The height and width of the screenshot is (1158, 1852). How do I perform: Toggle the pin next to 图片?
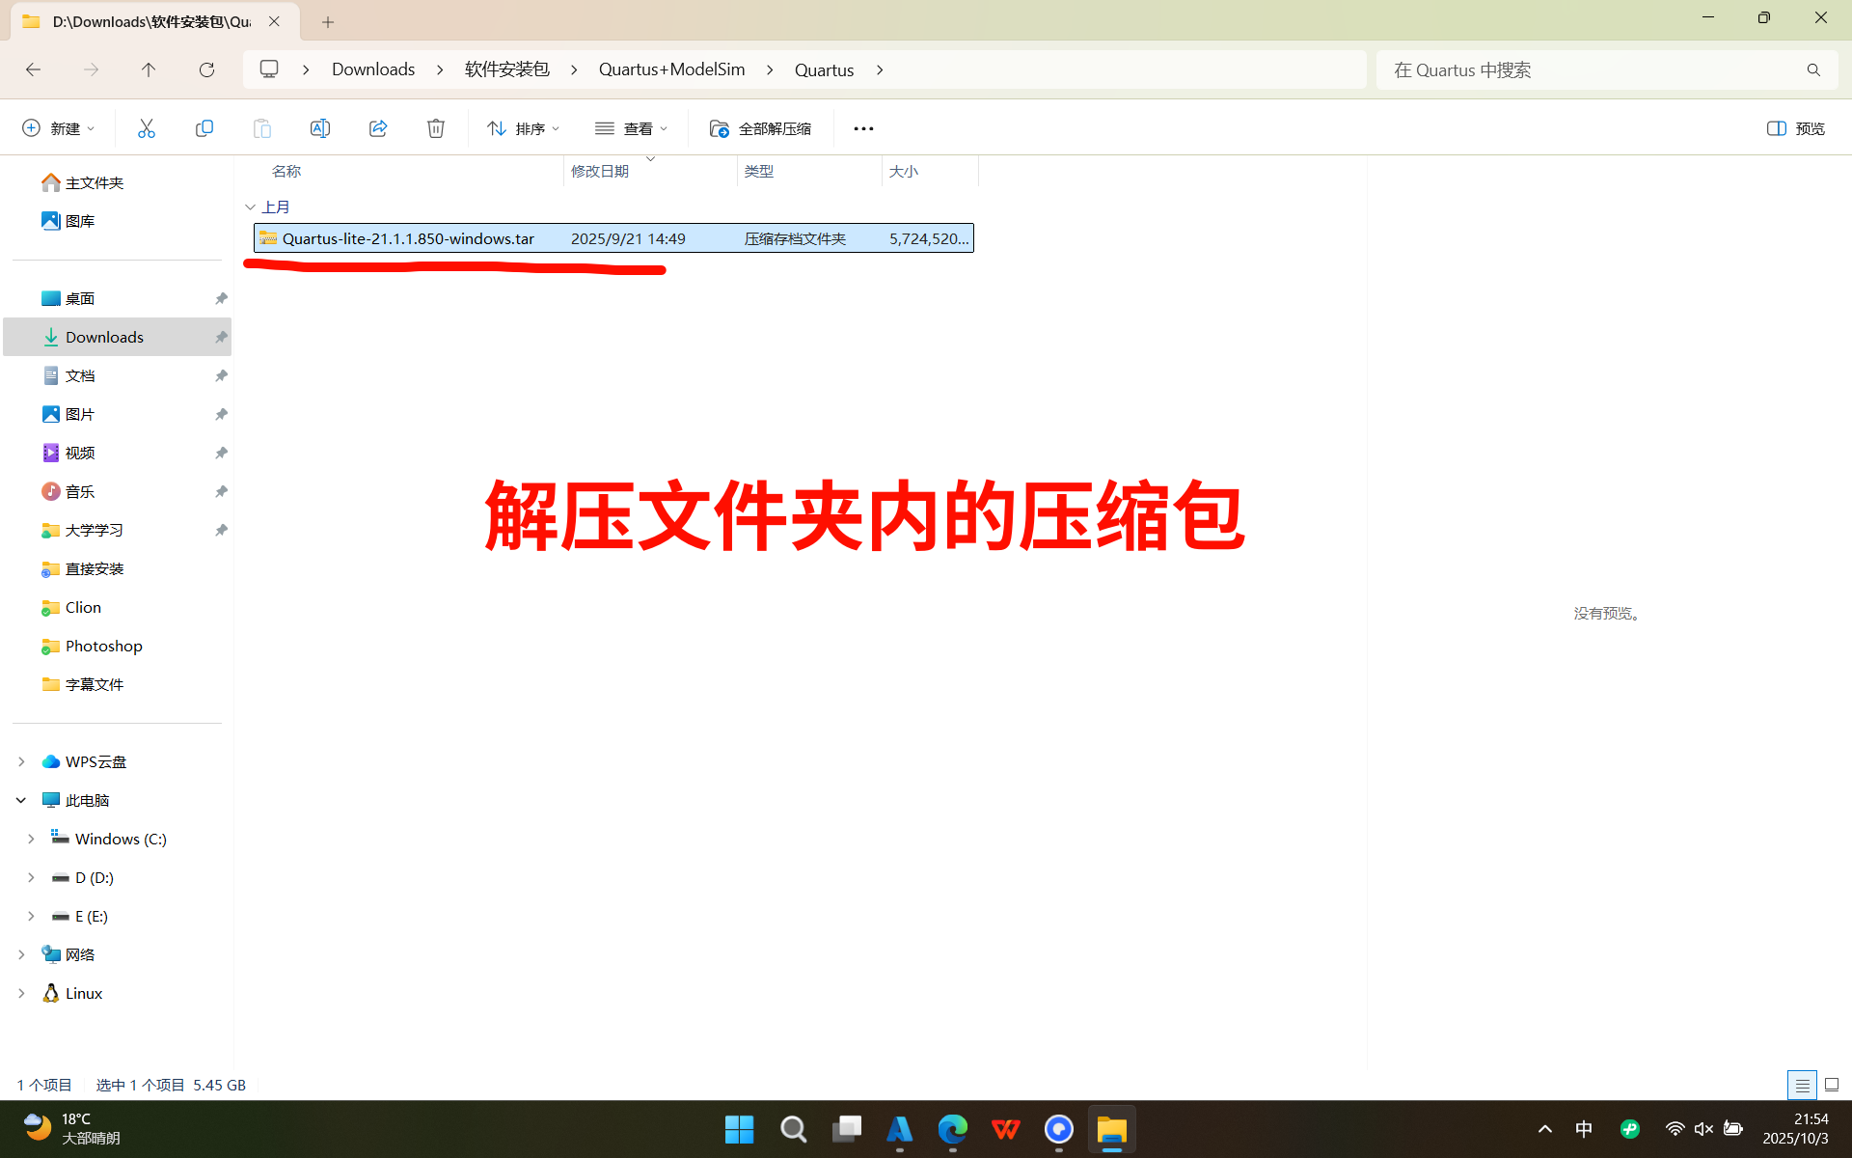click(221, 414)
